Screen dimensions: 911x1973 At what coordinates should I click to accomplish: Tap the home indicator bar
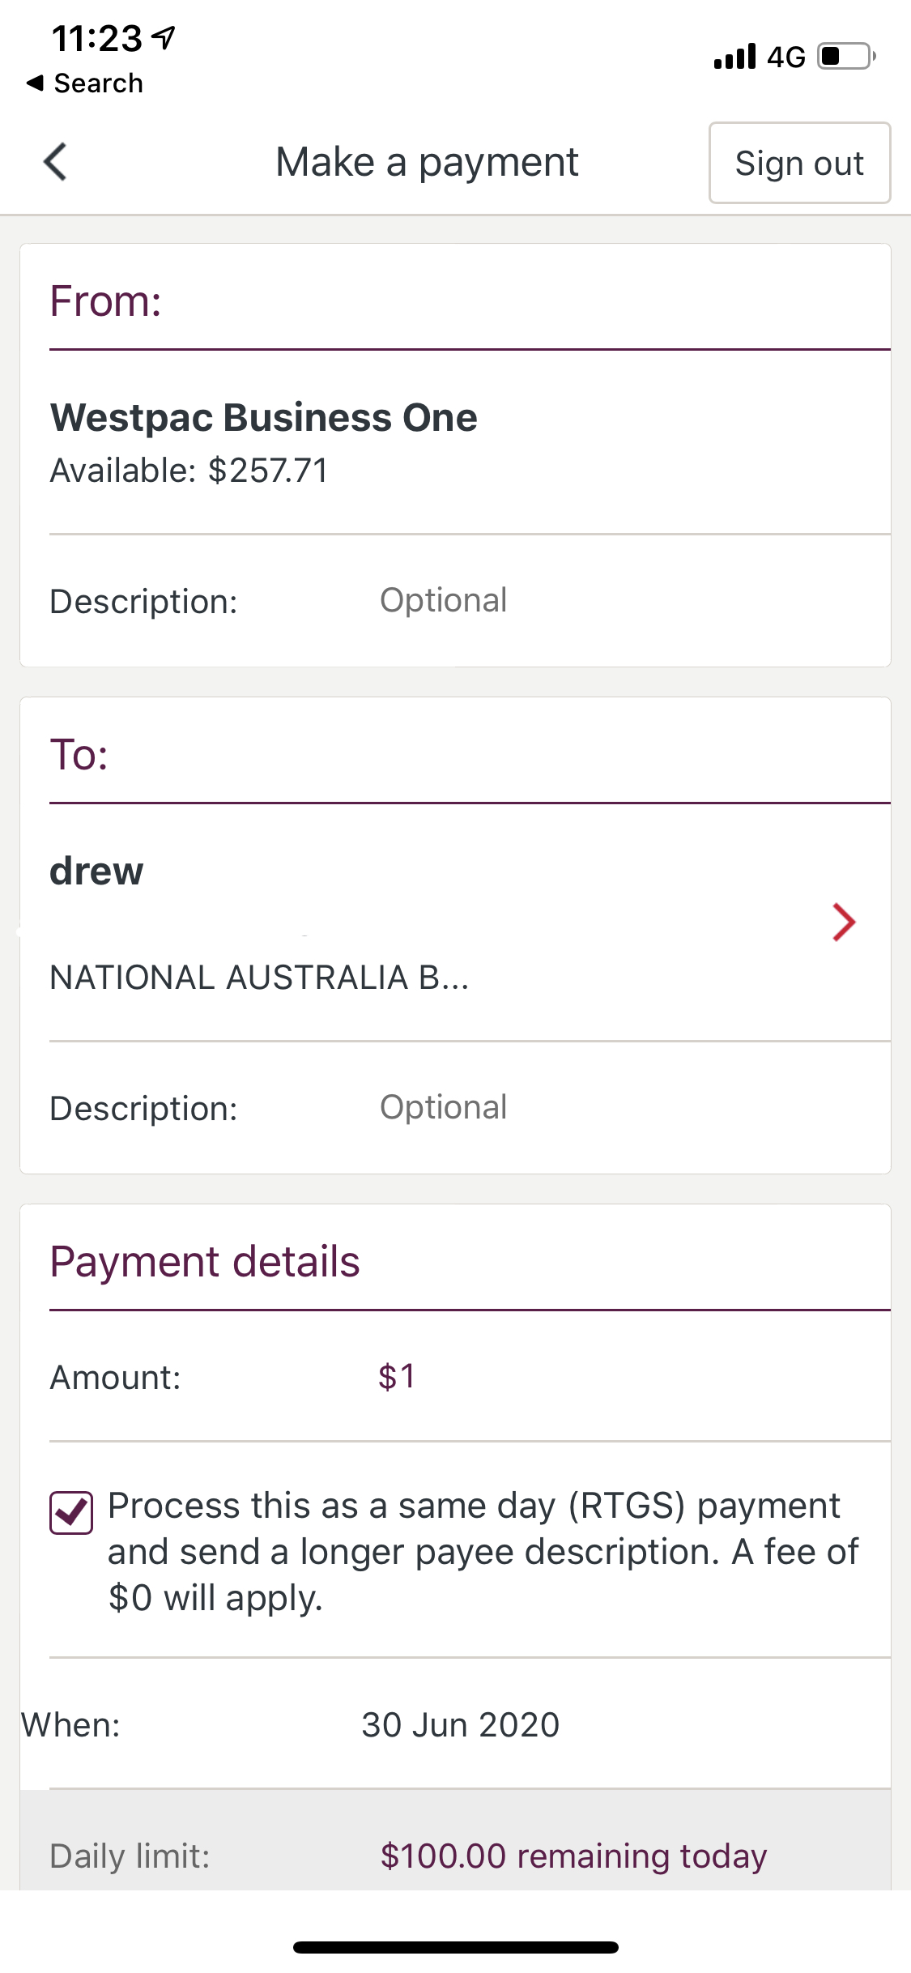click(x=455, y=1947)
